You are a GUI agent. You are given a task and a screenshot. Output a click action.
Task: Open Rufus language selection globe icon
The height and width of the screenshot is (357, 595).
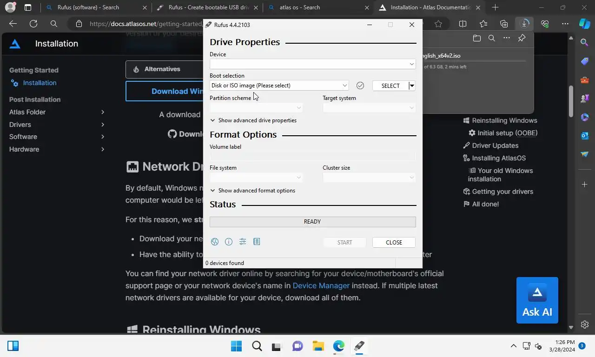(x=214, y=242)
